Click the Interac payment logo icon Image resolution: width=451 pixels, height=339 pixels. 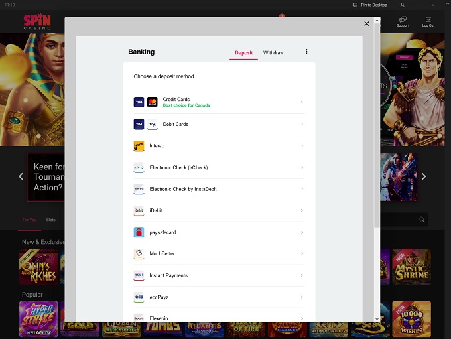point(139,146)
